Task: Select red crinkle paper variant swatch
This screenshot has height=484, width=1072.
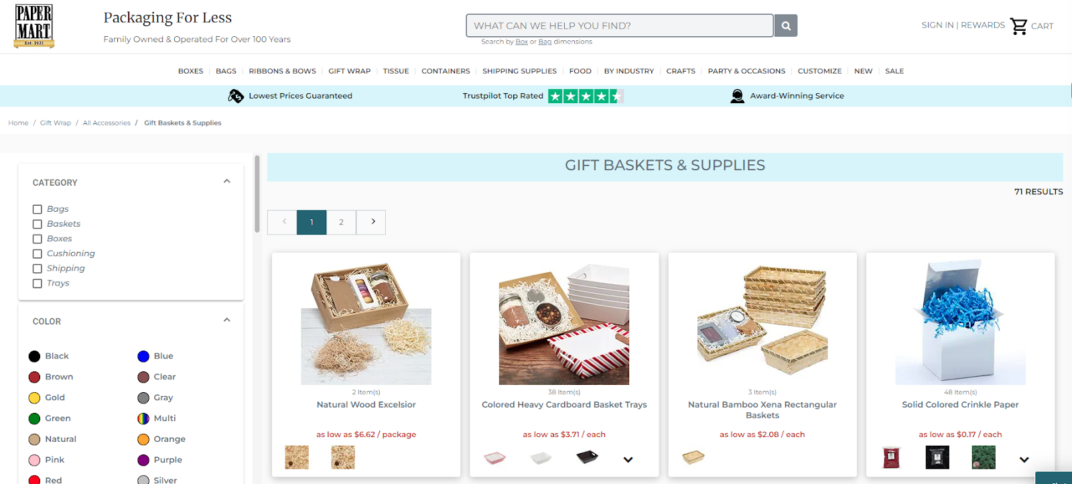Action: 891,458
